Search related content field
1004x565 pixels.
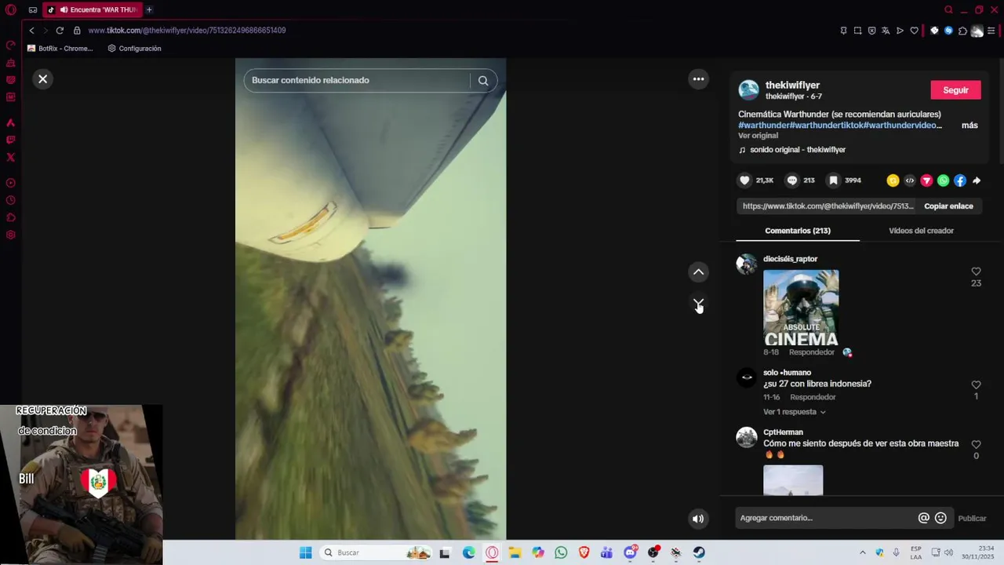[358, 80]
